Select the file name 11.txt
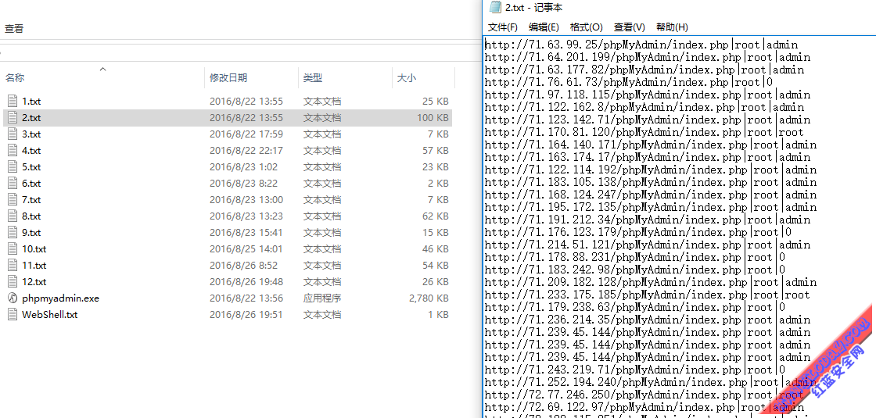The width and height of the screenshot is (876, 418). point(34,265)
